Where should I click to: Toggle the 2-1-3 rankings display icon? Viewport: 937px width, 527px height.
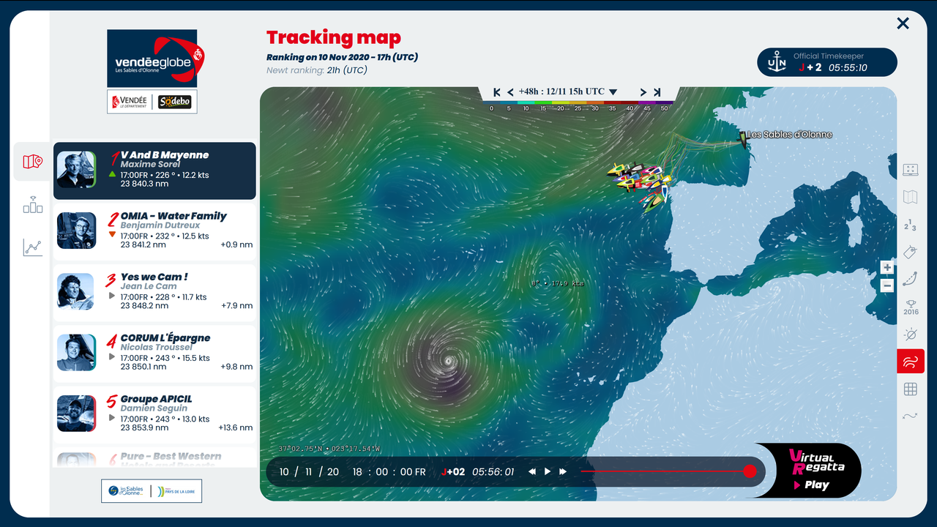(911, 225)
